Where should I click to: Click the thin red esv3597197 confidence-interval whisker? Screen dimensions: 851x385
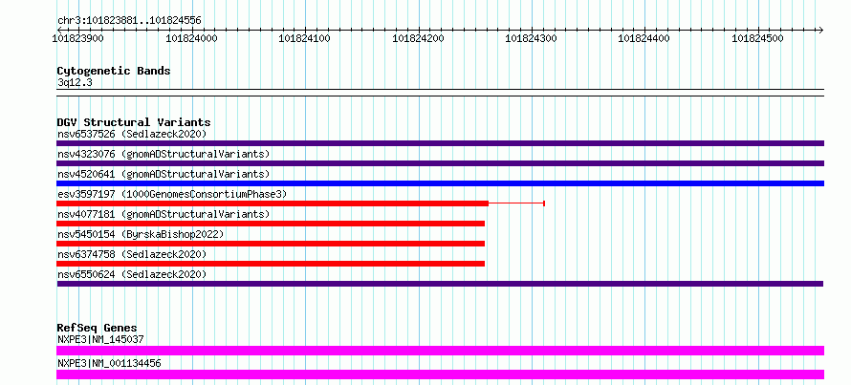coord(516,203)
